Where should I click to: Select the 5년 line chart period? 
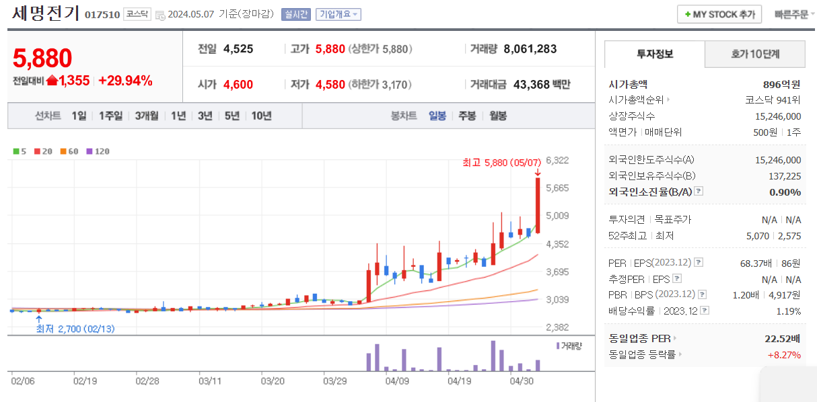point(232,116)
